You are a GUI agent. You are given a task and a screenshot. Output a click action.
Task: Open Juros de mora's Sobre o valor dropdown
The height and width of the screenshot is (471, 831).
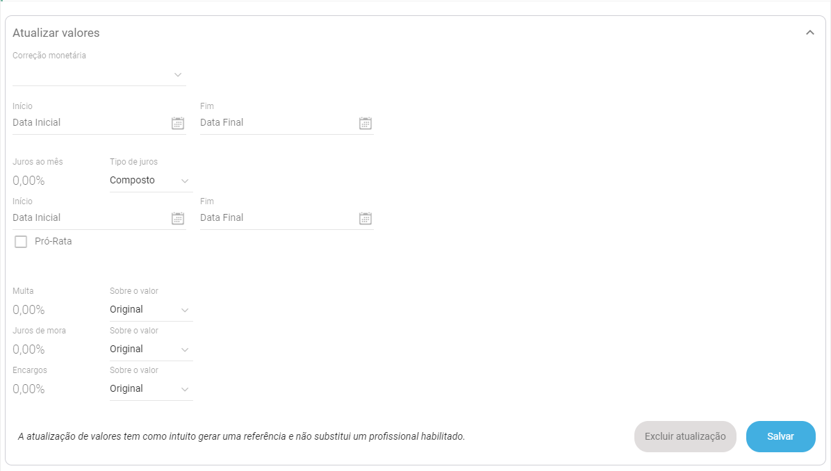150,349
